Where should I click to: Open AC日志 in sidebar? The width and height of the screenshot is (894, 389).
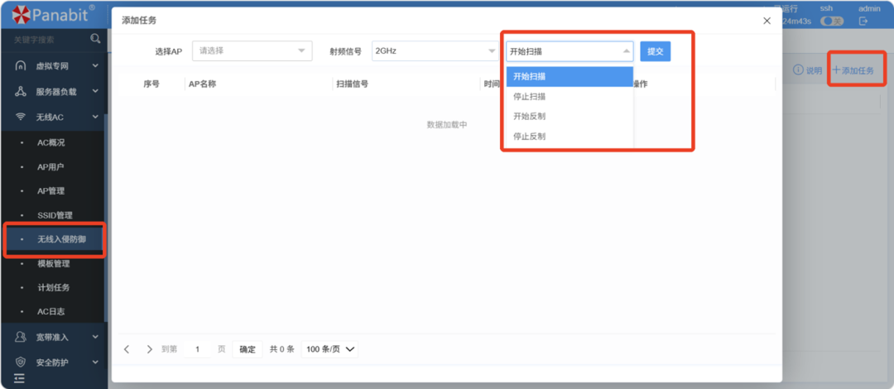(x=52, y=311)
